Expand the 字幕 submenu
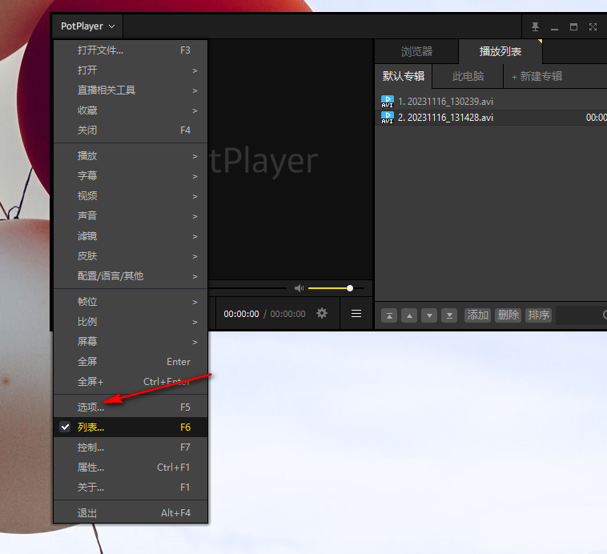 click(131, 176)
